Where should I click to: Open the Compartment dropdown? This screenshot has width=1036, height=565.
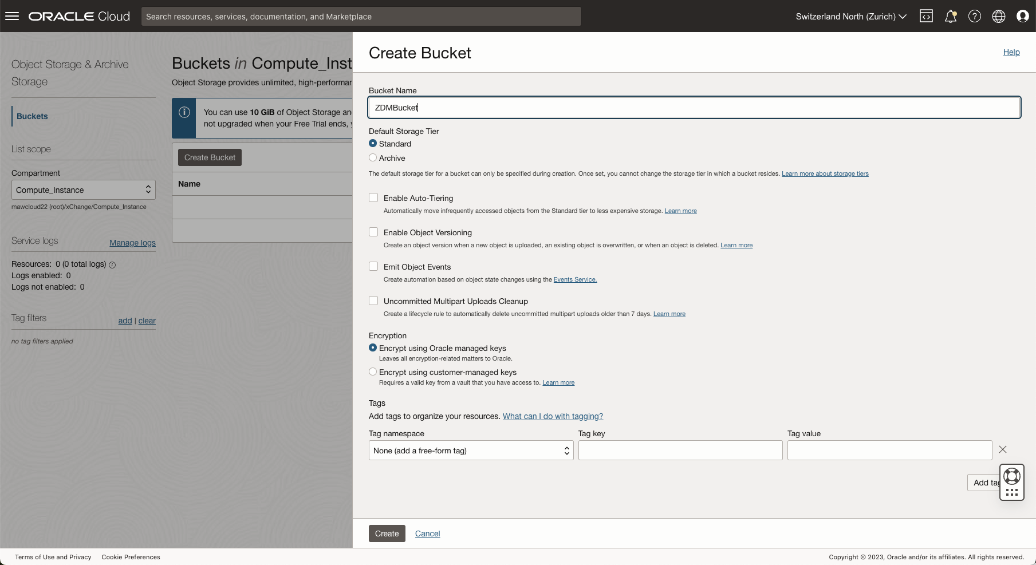click(x=83, y=190)
